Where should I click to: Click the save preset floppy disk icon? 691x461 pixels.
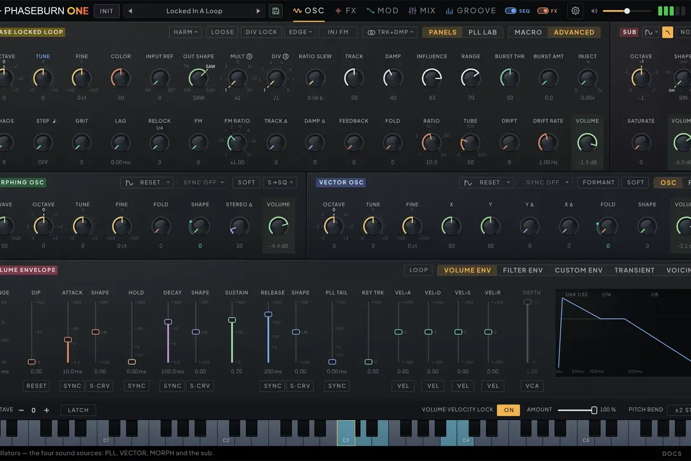[x=275, y=11]
